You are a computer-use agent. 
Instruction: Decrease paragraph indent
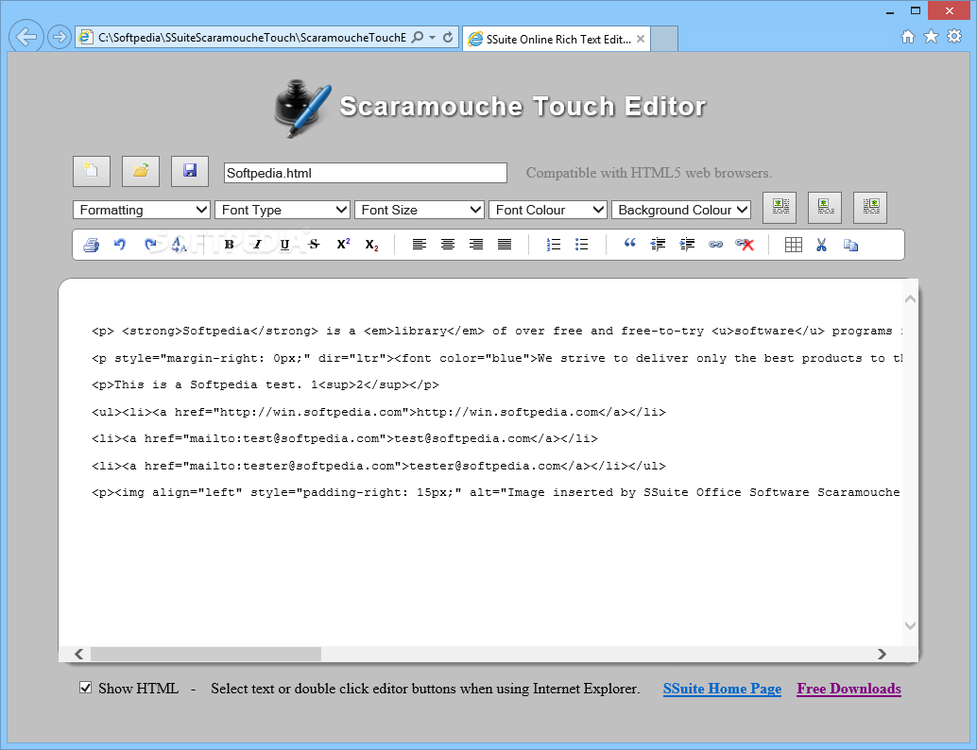[658, 245]
